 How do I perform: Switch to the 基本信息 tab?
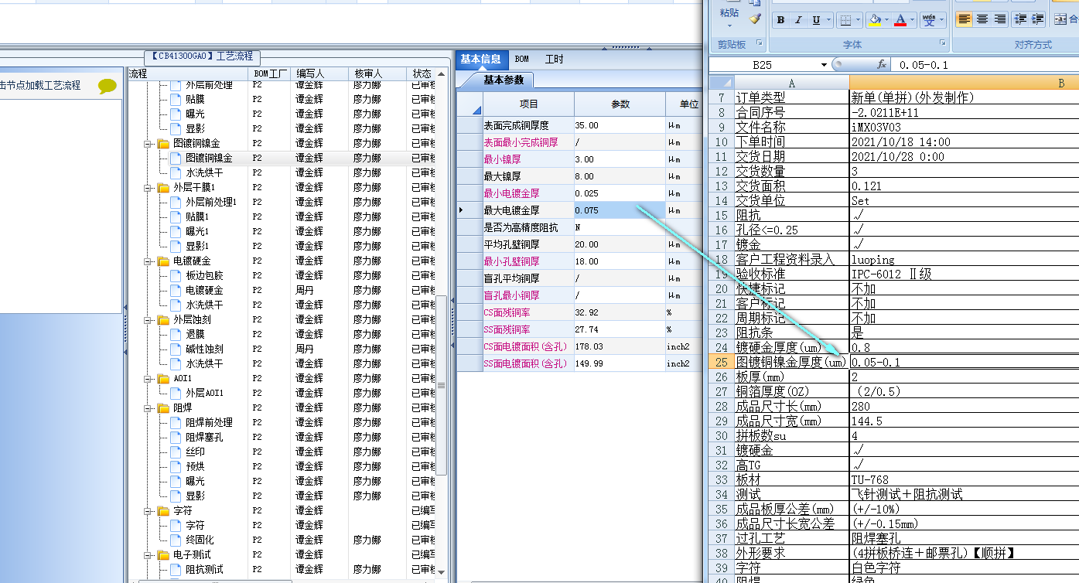pos(480,59)
